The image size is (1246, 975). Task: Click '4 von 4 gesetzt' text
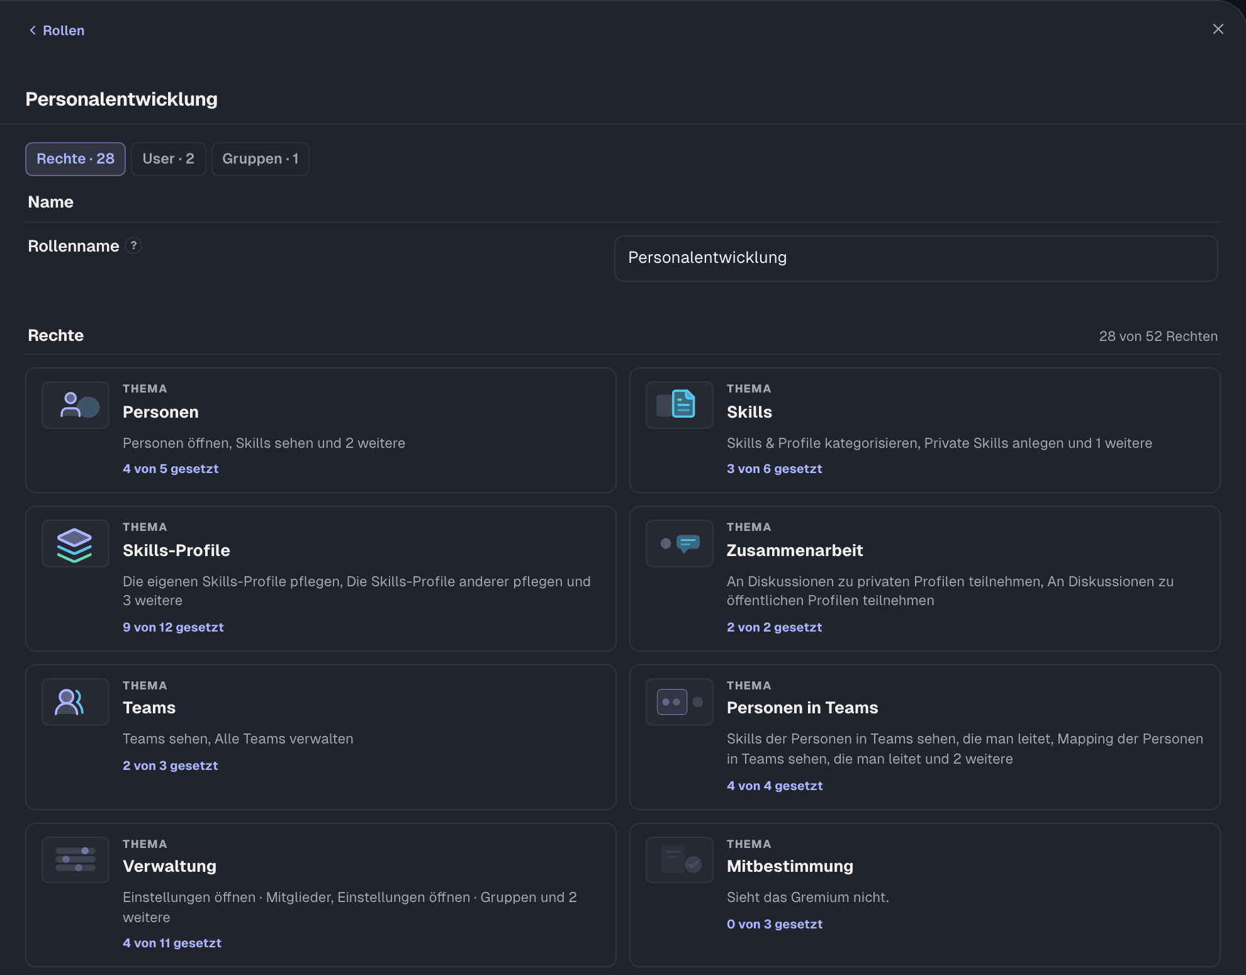[x=775, y=786]
